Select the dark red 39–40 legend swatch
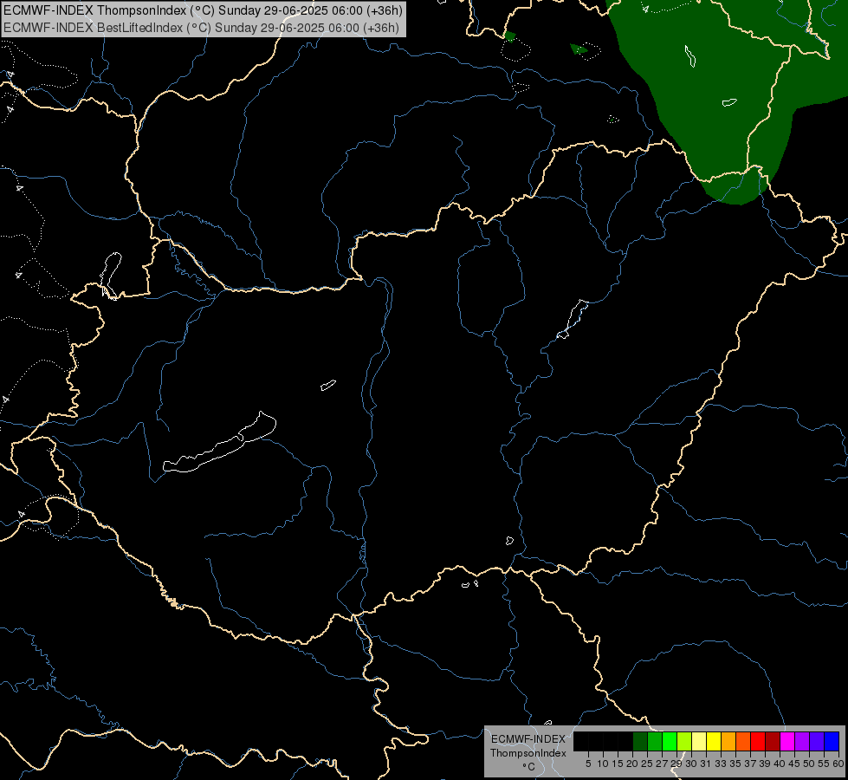Image resolution: width=848 pixels, height=780 pixels. 772,741
